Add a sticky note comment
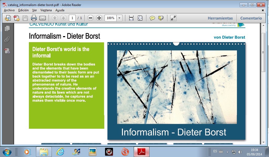Screen dimensions: 269x157 [x=152, y=18]
